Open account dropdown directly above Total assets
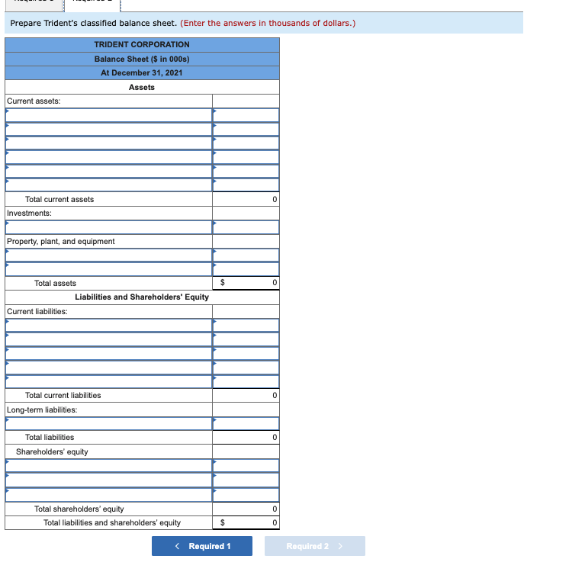Screen dimensions: 585x562 (x=108, y=269)
